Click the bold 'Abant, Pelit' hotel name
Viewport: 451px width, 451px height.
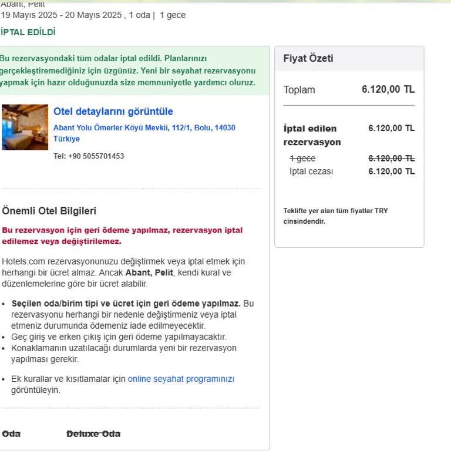(x=145, y=272)
